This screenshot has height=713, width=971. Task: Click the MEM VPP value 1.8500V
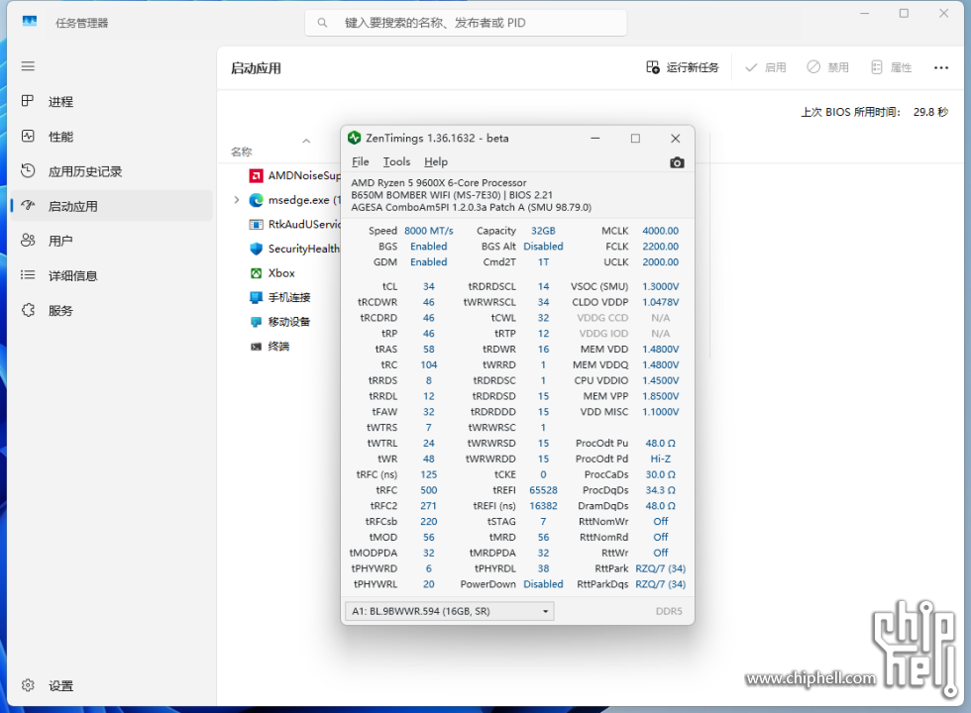pyautogui.click(x=660, y=396)
